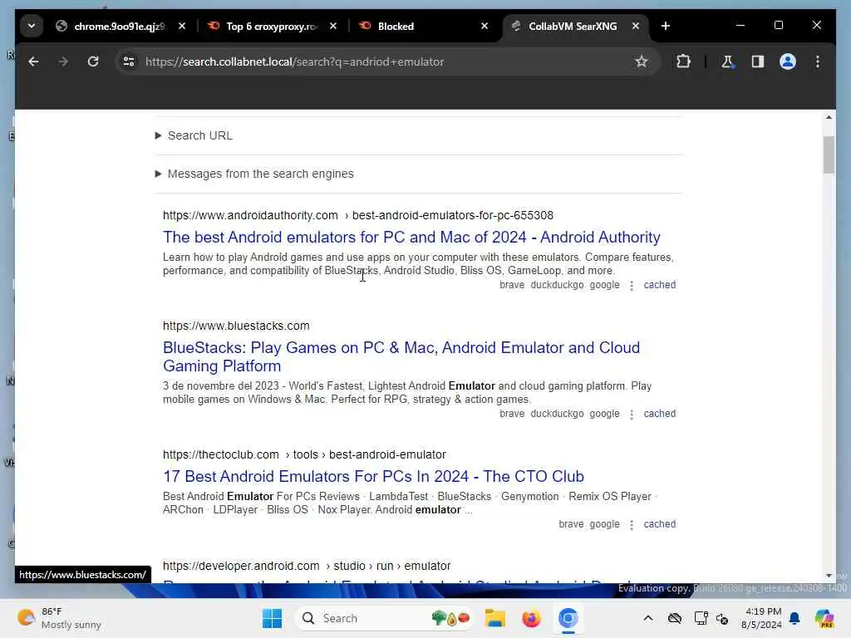851x638 pixels.
Task: Reload the current page
Action: (93, 61)
